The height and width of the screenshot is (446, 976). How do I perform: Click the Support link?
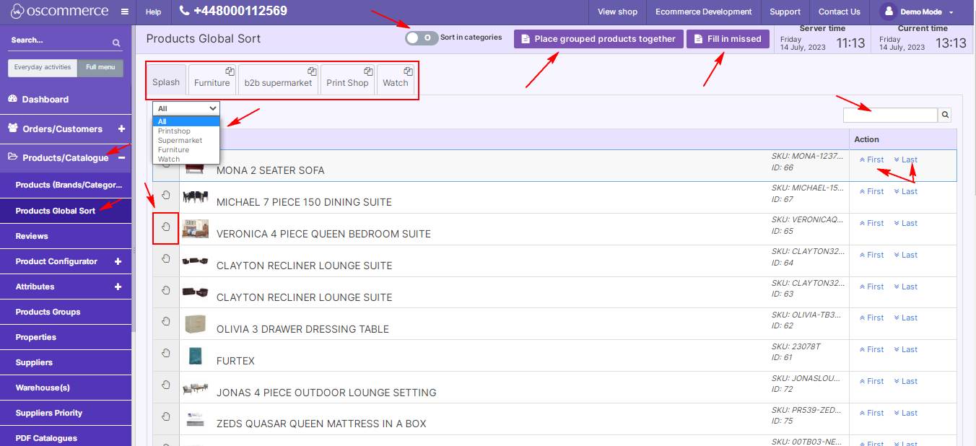pos(785,12)
